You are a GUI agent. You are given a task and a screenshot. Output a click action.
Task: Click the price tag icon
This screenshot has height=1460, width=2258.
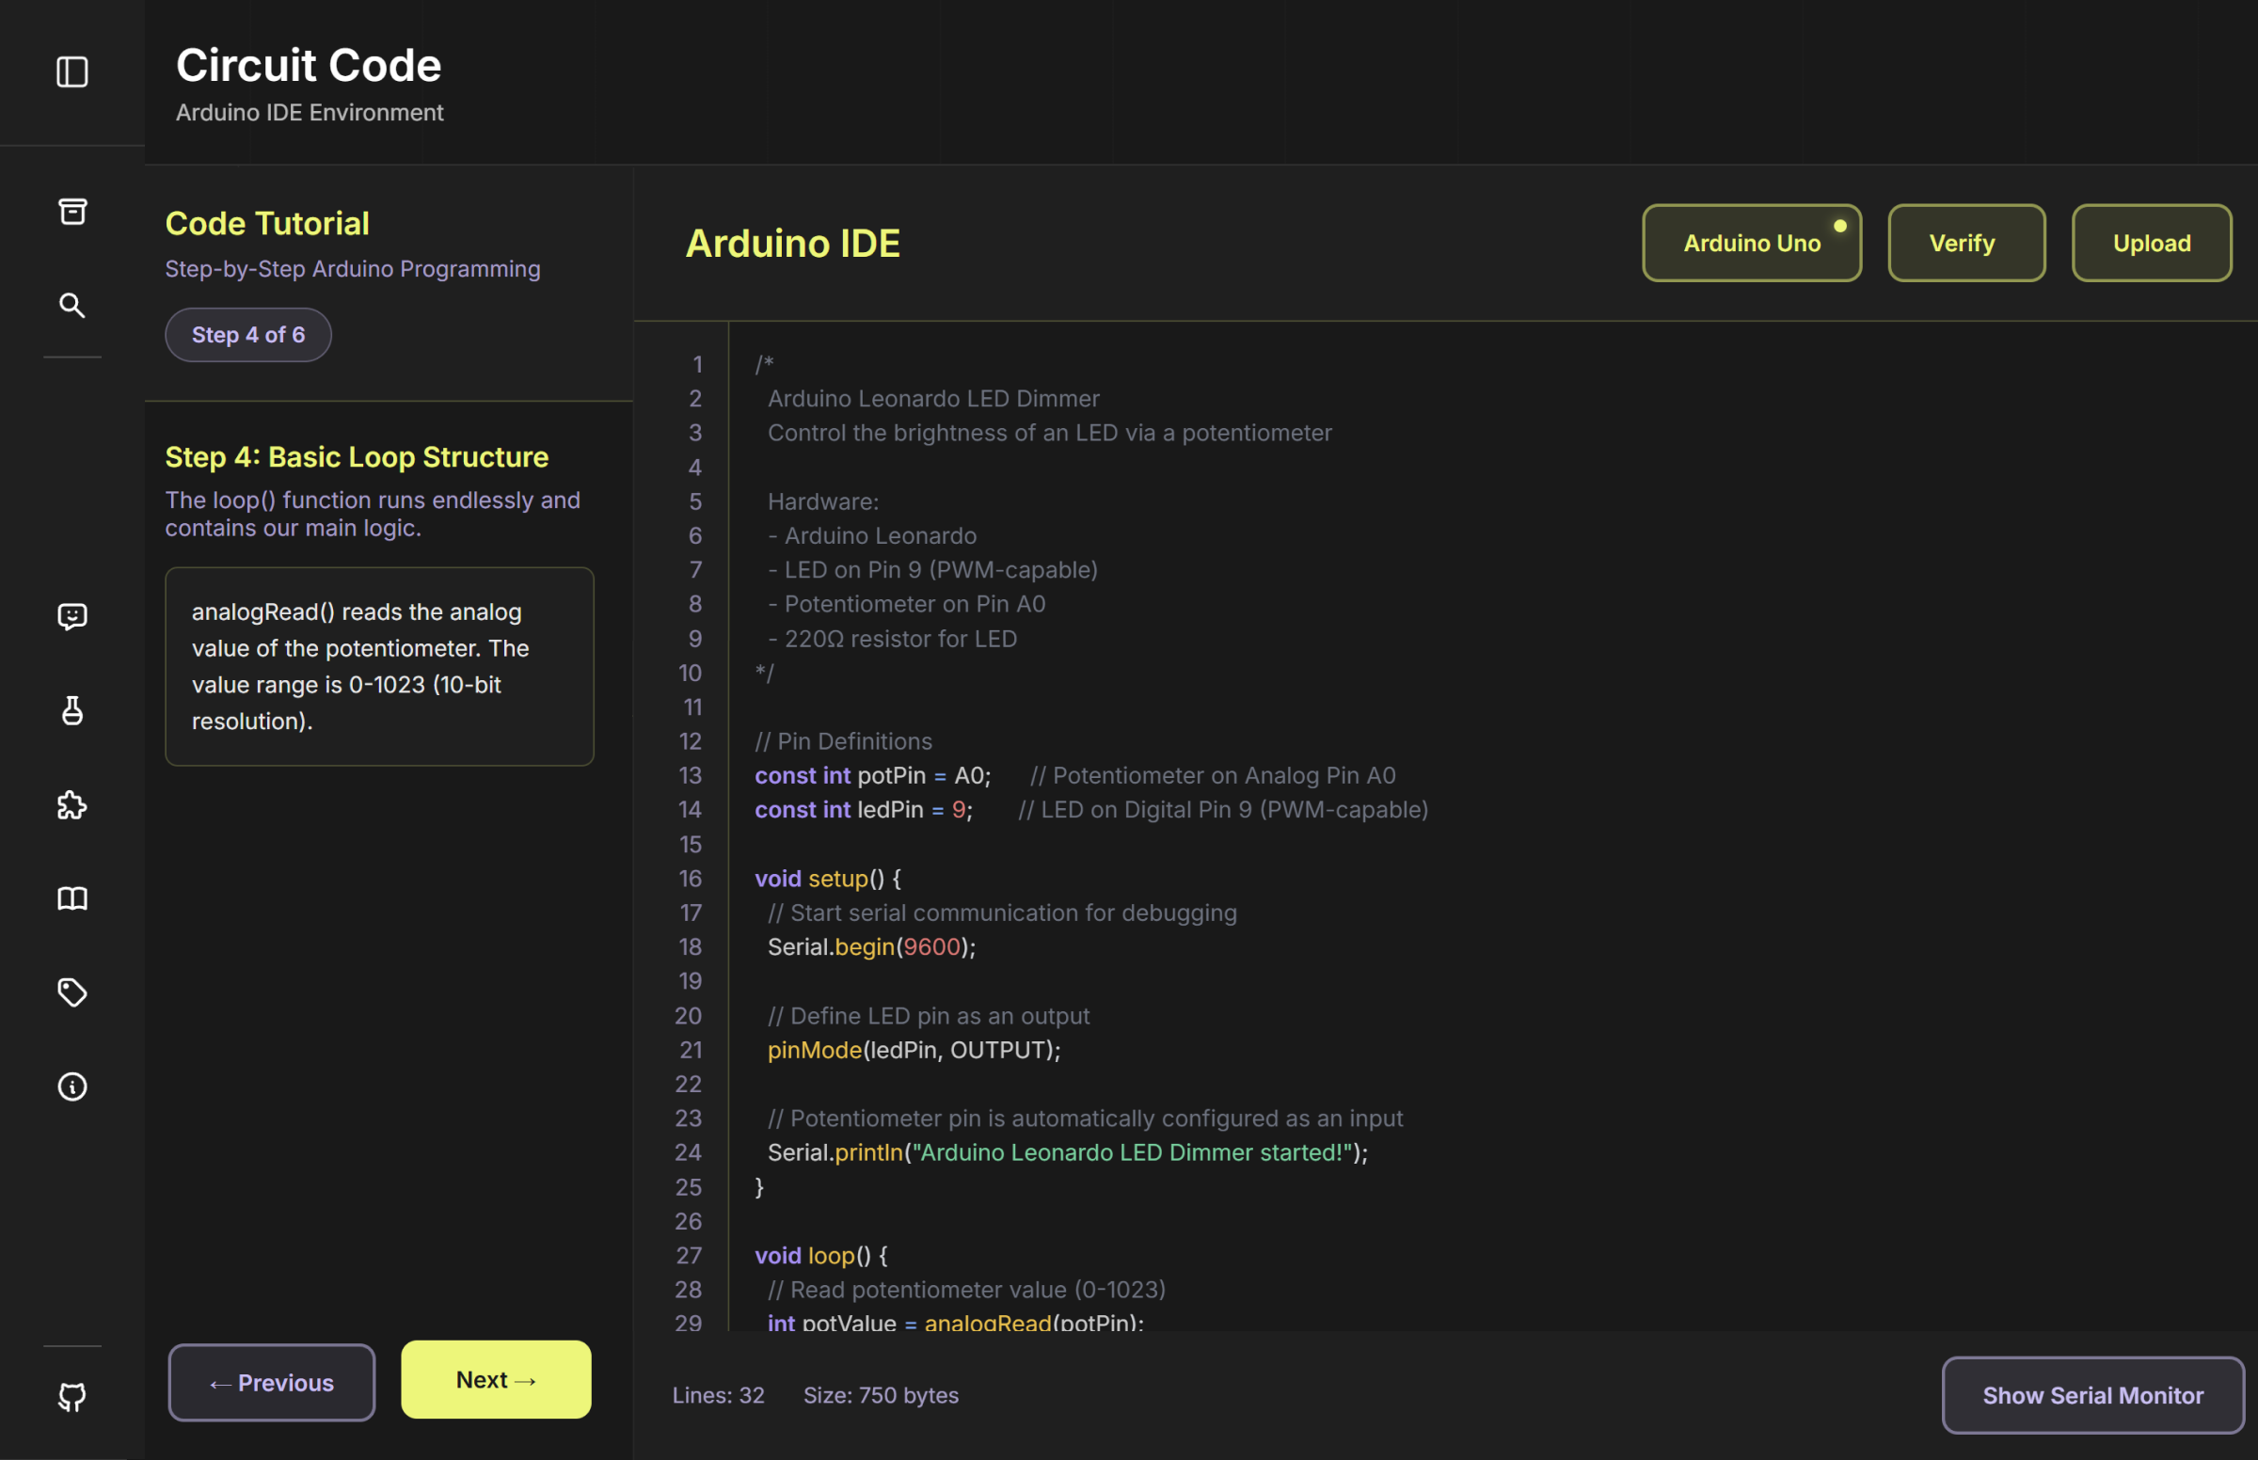pos(72,992)
